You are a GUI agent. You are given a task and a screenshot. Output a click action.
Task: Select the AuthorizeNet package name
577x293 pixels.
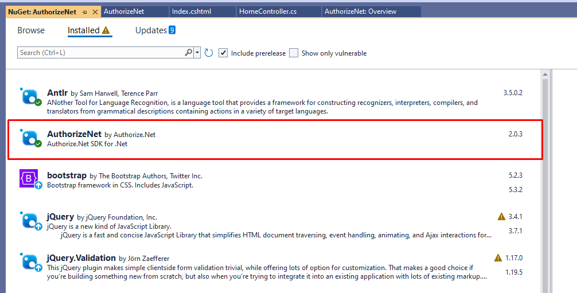pyautogui.click(x=75, y=134)
